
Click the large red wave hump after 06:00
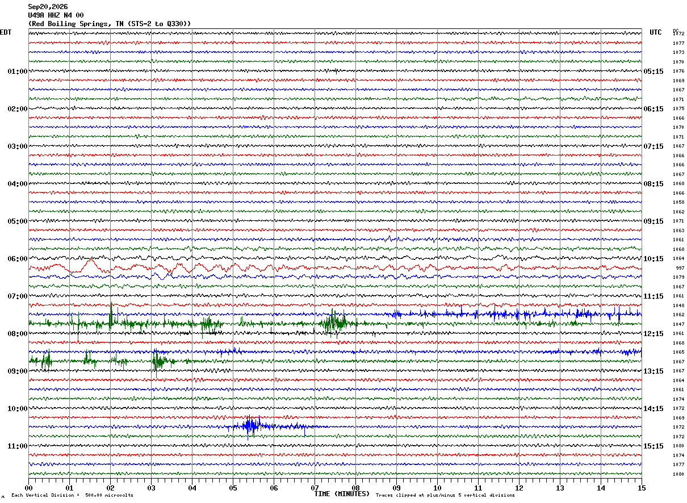click(x=89, y=264)
